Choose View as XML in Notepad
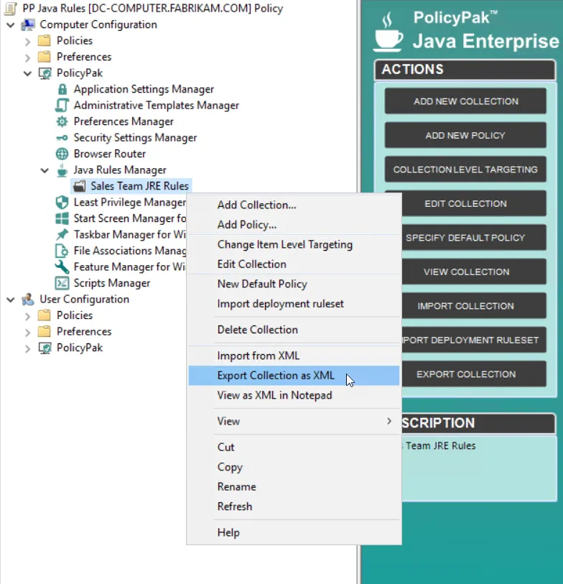 point(294,395)
